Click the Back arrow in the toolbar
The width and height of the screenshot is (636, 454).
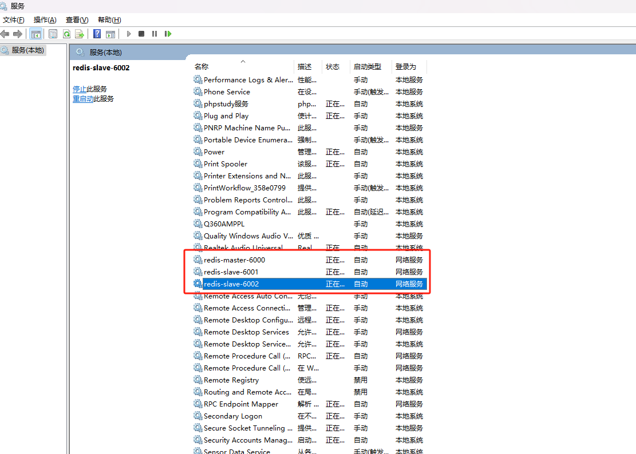5,34
